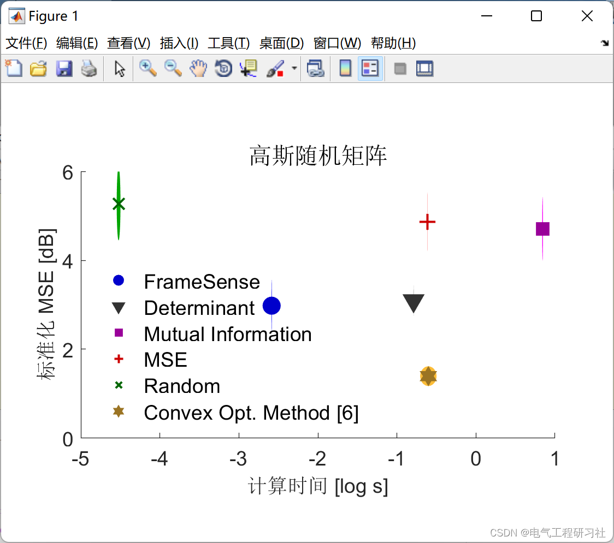Select the Brush data tool
Viewport: 614px width, 543px height.
[x=275, y=68]
